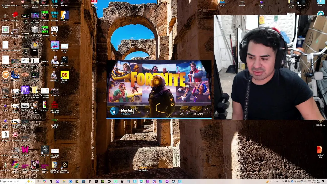
Task: Open the Zero Hour desktop shortcut
Action: [64, 3]
